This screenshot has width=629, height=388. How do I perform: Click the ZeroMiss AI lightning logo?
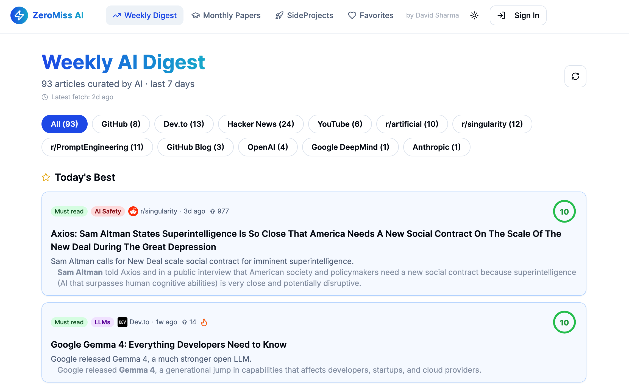point(19,15)
